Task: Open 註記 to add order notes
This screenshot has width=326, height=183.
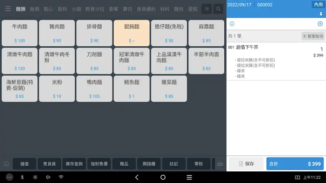Action: coord(174,164)
